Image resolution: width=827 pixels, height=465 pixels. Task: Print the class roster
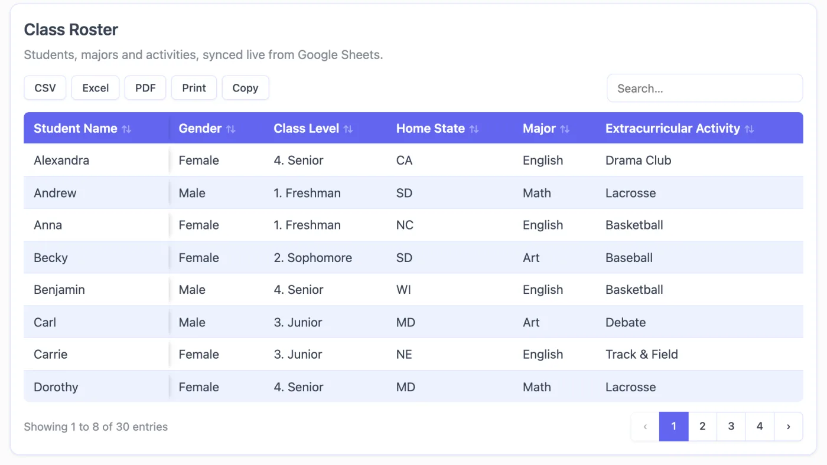coord(194,88)
